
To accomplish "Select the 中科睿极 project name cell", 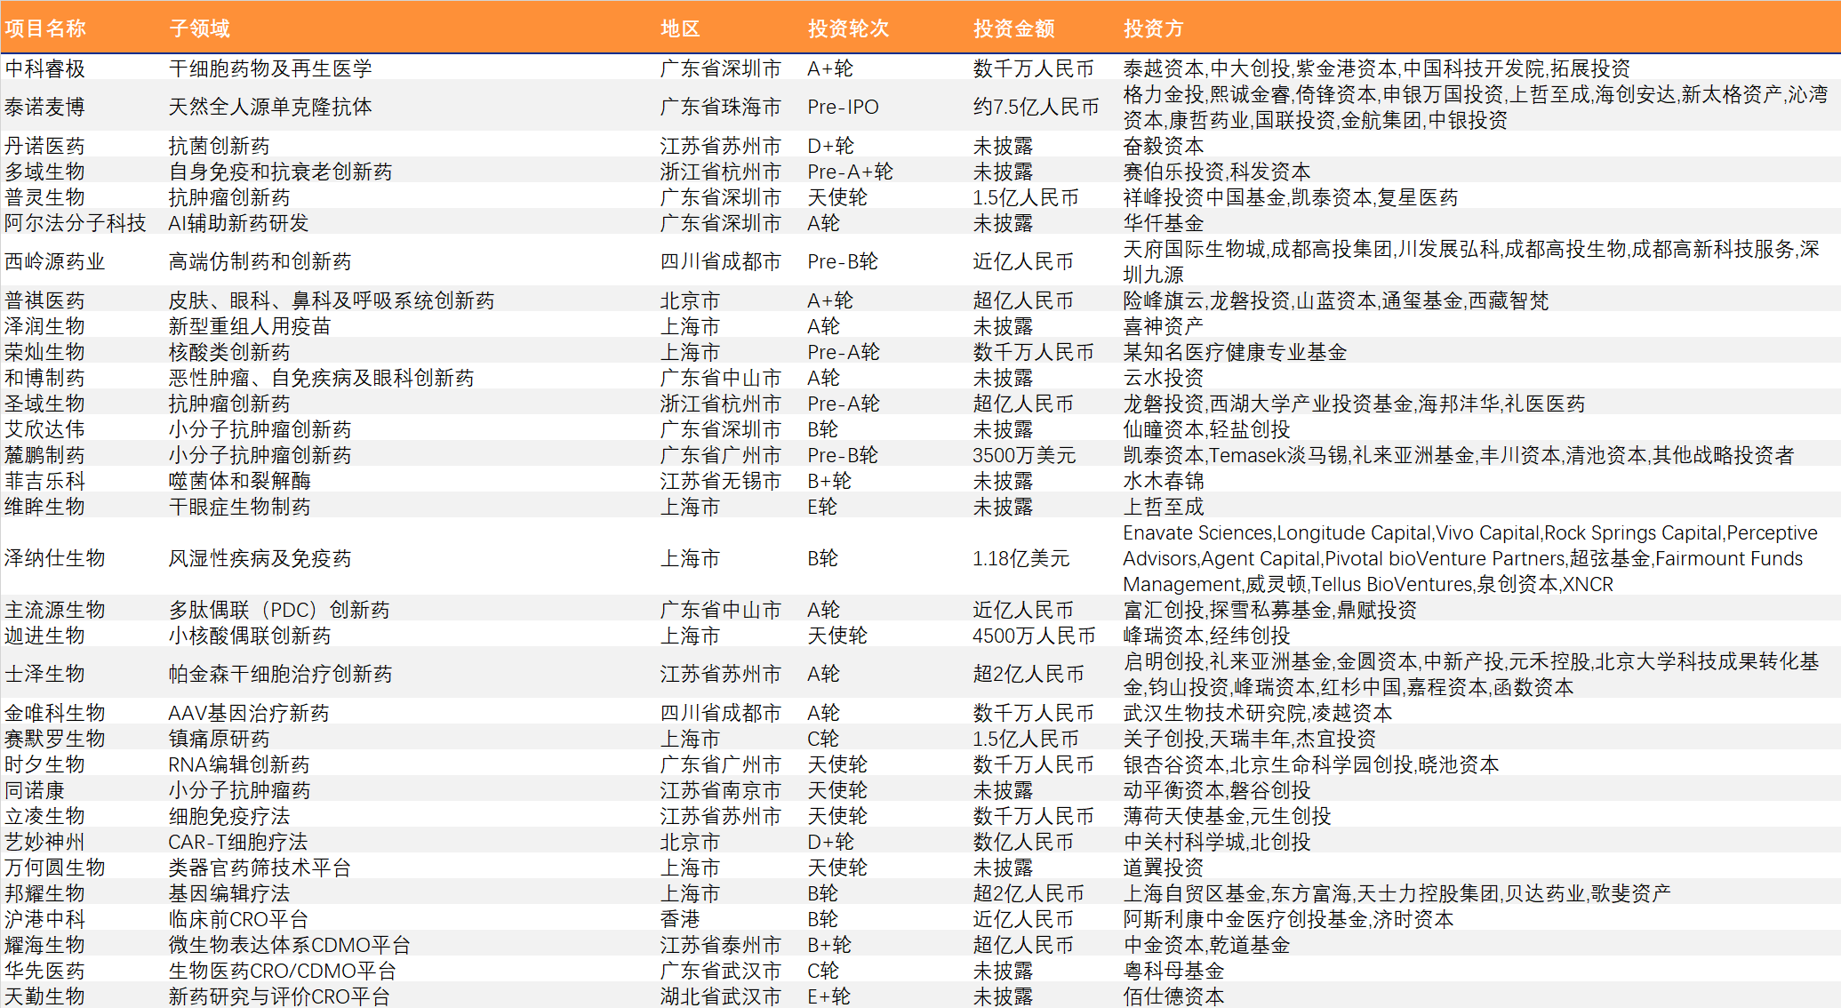I will [45, 68].
